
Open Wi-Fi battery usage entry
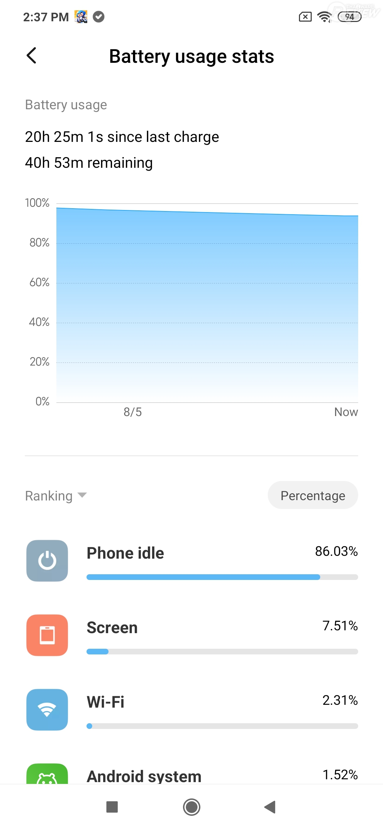tap(106, 702)
